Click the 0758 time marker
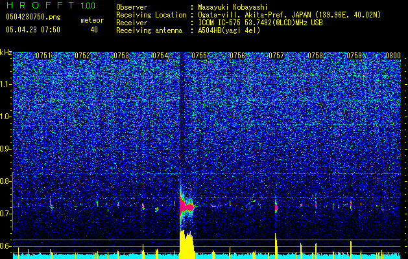This screenshot has width=408, height=259. point(315,55)
